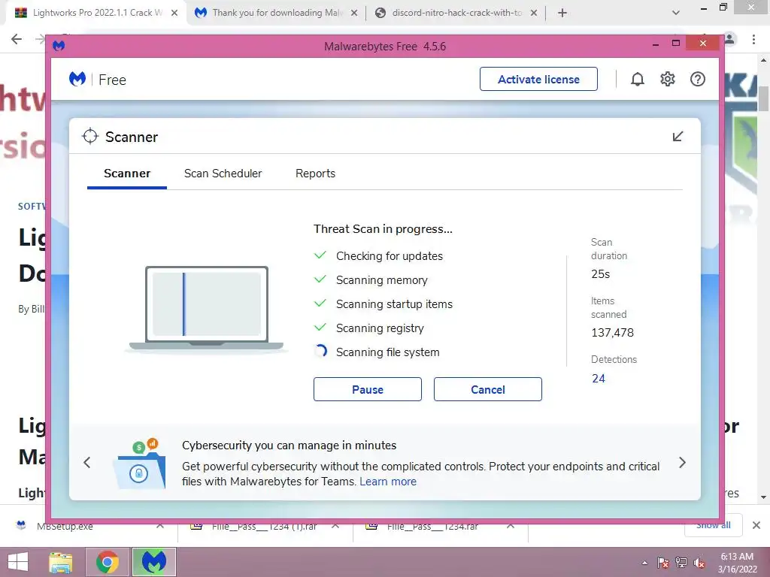Image resolution: width=770 pixels, height=577 pixels.
Task: Click the detections count 24
Action: pyautogui.click(x=598, y=379)
